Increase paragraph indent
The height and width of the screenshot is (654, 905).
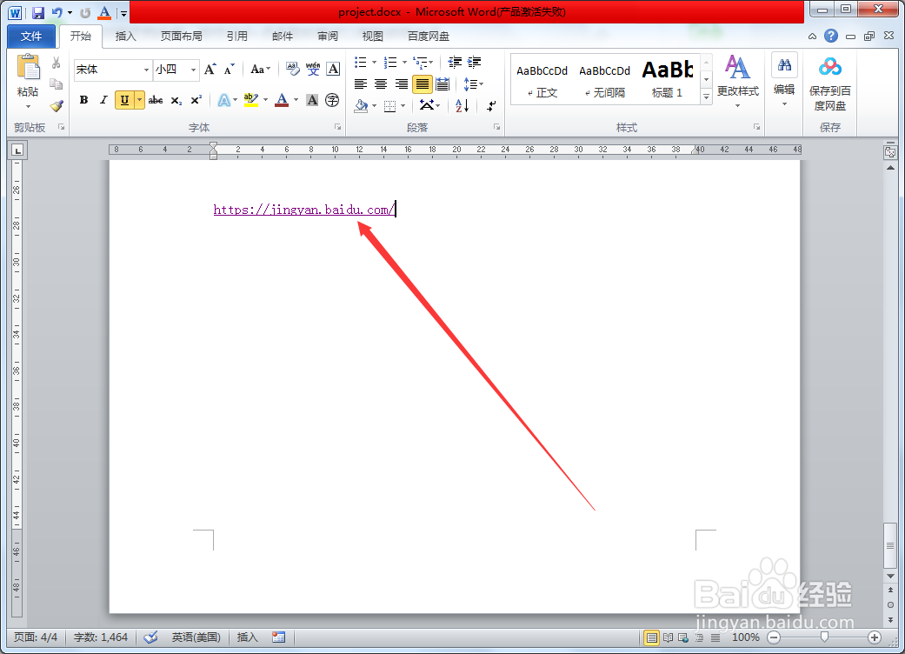click(475, 63)
